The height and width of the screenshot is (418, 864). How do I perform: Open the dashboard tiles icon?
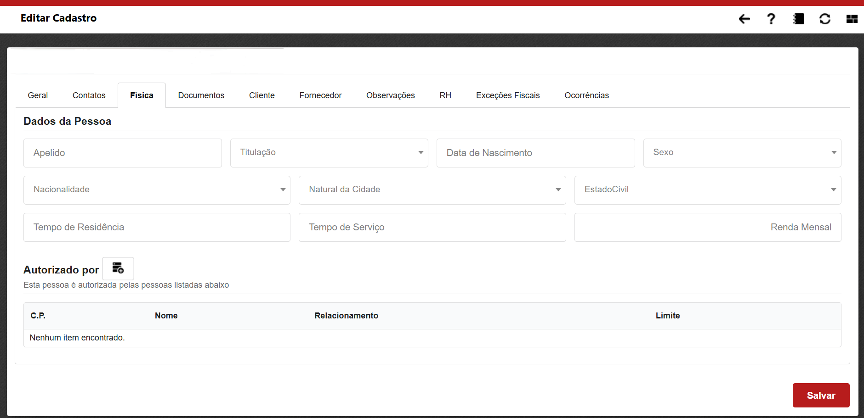[x=852, y=19]
